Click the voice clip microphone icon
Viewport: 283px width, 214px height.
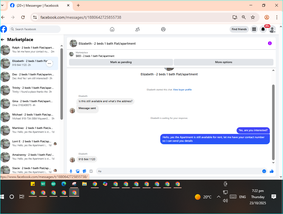(71, 171)
